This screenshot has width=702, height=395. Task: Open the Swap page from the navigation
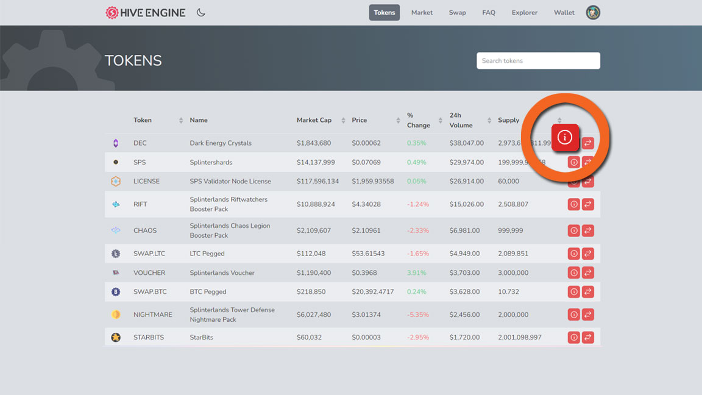pos(457,13)
